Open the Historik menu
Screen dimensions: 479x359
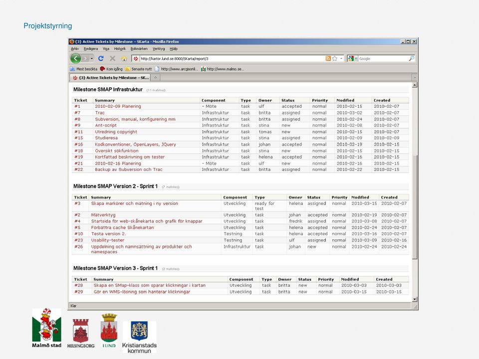pos(120,49)
